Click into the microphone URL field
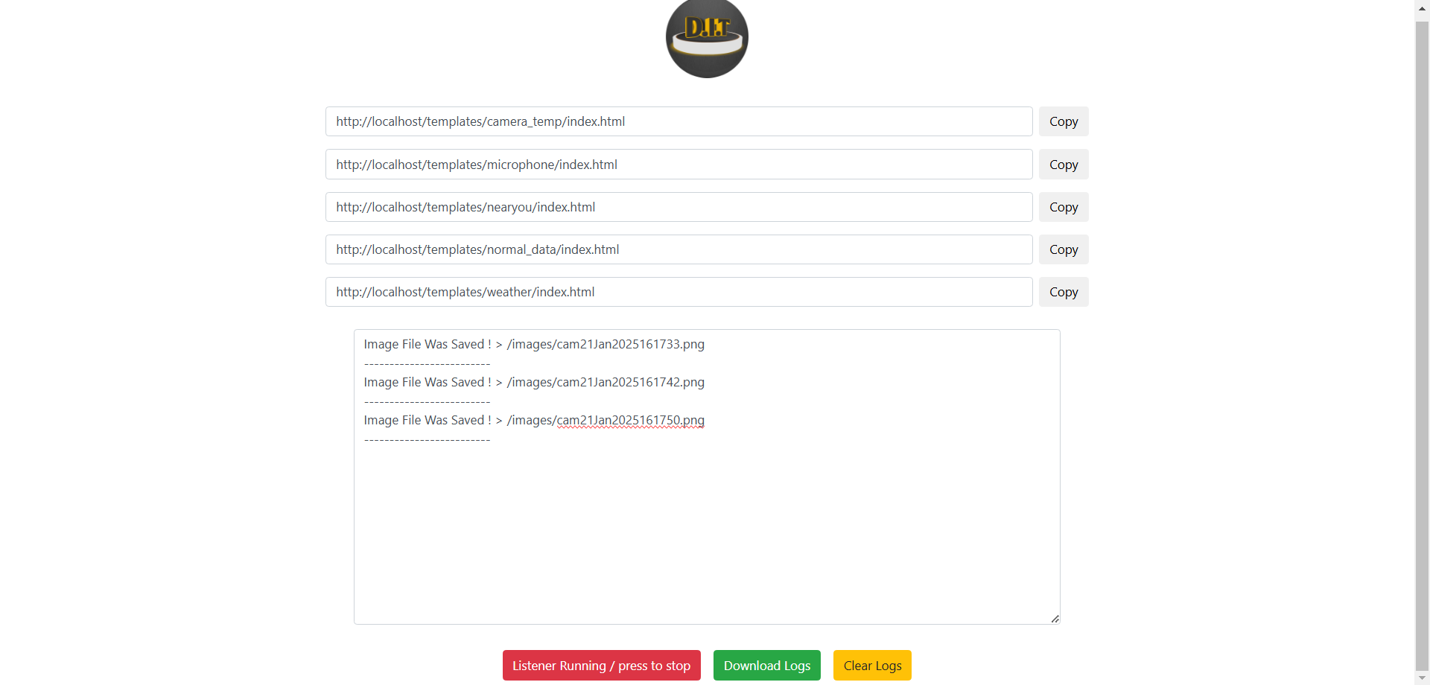Viewport: 1430px width, 685px height. pos(678,165)
